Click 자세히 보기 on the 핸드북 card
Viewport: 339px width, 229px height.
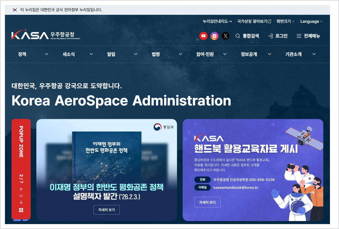click(207, 202)
